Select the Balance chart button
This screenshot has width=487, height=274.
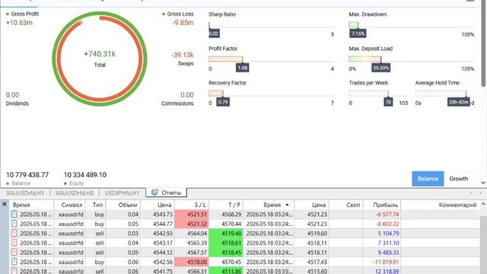[428, 179]
